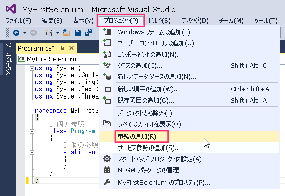
Task: Click the Add Class menu icon
Action: point(107,65)
